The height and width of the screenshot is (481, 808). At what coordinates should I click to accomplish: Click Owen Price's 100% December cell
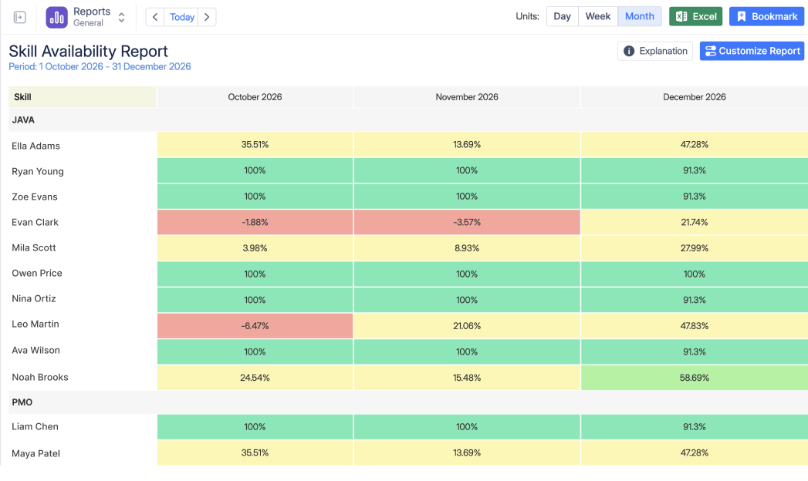click(x=694, y=274)
